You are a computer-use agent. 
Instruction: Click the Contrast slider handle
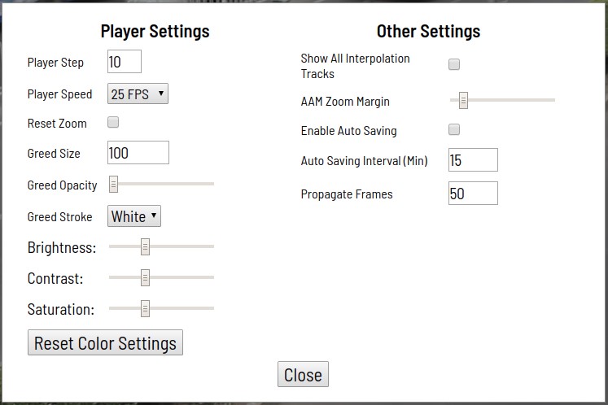145,278
